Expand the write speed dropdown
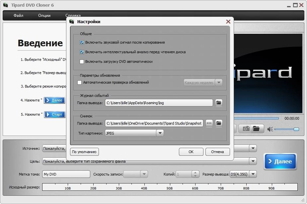This screenshot has height=204, width=307. tap(144, 174)
